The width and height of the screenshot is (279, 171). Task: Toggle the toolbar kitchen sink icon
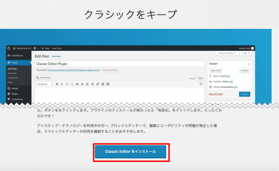click(x=108, y=84)
